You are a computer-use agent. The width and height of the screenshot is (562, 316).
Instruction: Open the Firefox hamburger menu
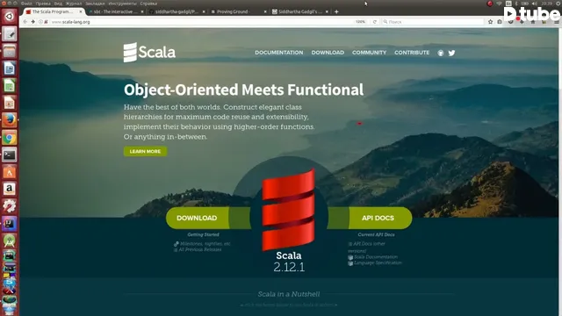point(557,22)
